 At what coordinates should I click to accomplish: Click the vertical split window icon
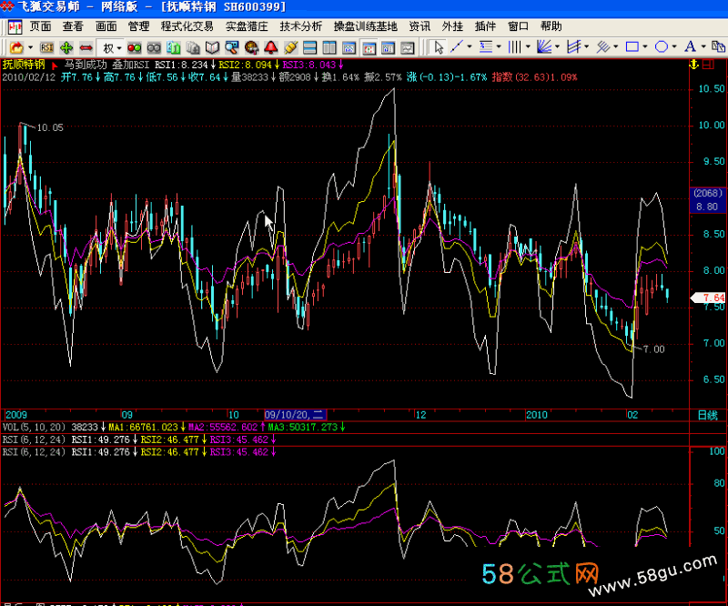click(329, 47)
